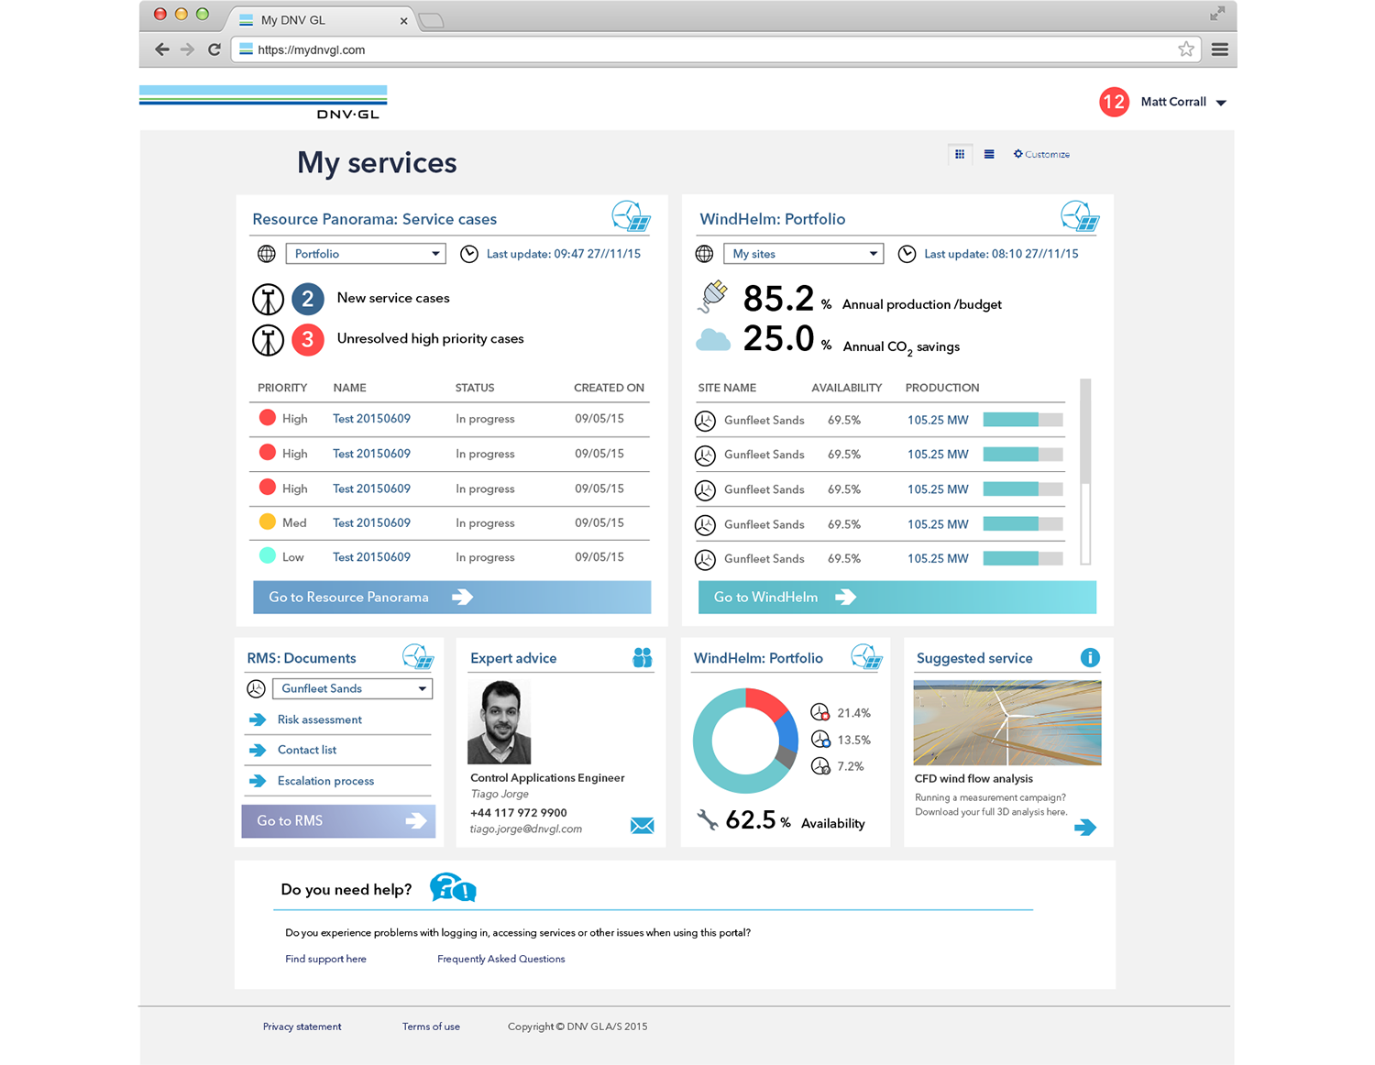Click the globe icon beside Portfolio dropdown
The height and width of the screenshot is (1065, 1375).
pos(267,254)
